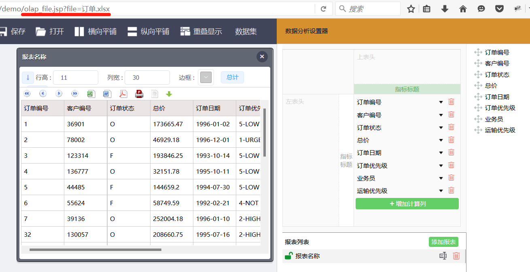The width and height of the screenshot is (530, 272).
Task: Click the 增加计算列 button
Action: click(407, 204)
